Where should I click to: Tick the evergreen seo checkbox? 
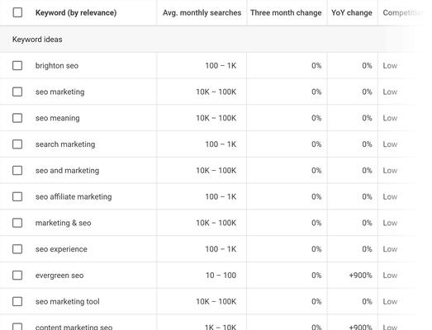17,275
